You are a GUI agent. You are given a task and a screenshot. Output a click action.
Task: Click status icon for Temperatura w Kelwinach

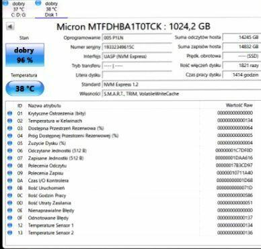9,121
